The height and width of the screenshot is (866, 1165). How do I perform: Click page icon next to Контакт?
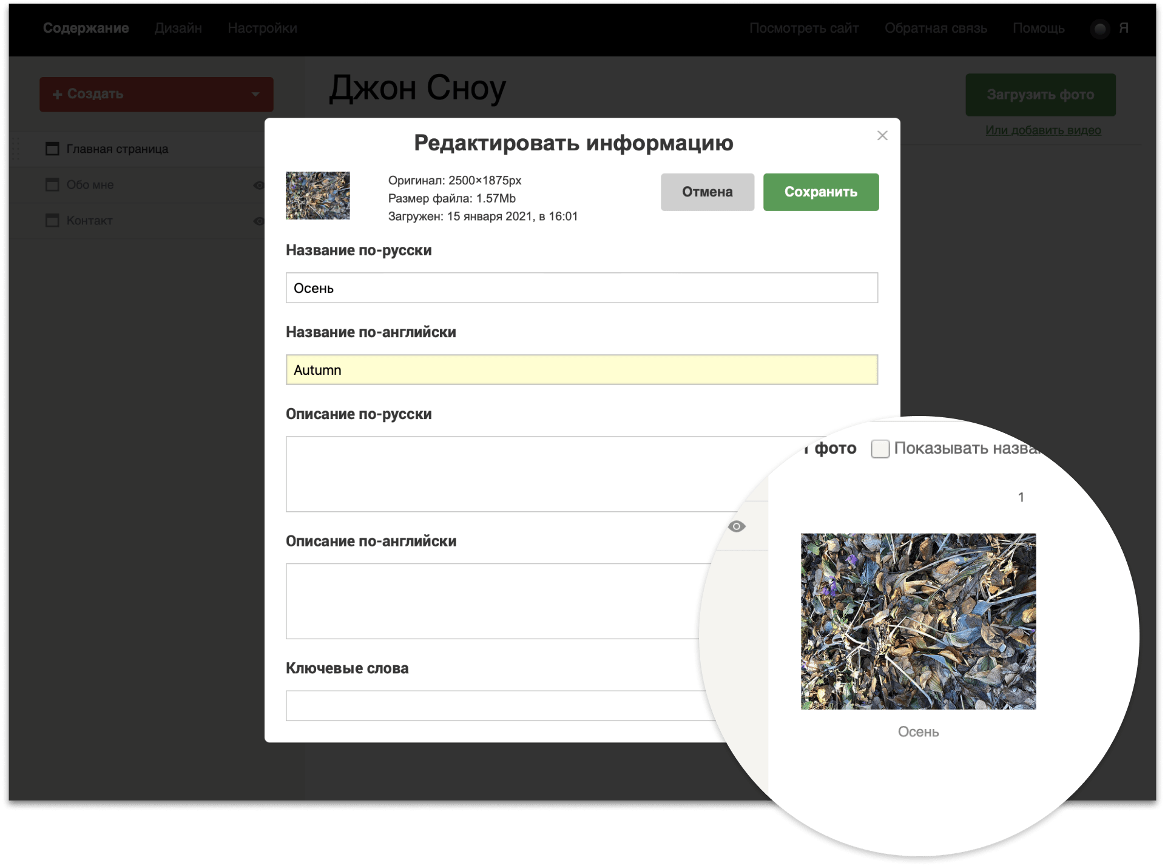coord(53,220)
